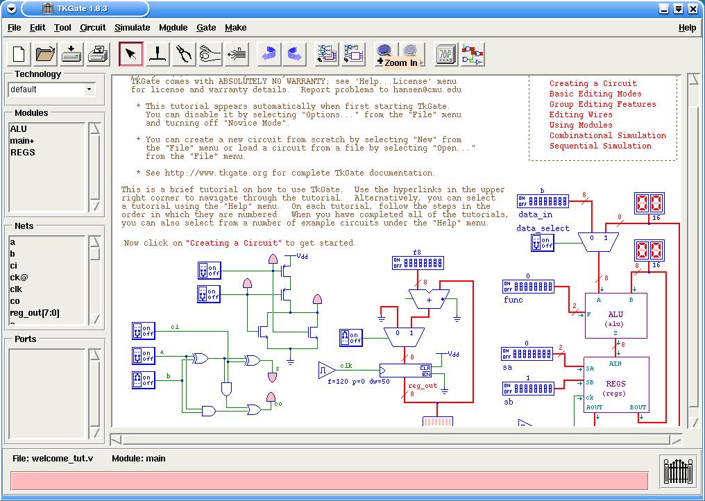Screen dimensions: 705x501
Task: Click the second blue rotate arrow icon
Action: (x=296, y=54)
